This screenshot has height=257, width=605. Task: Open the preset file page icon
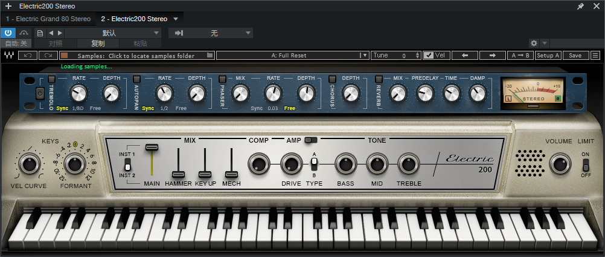point(40,33)
